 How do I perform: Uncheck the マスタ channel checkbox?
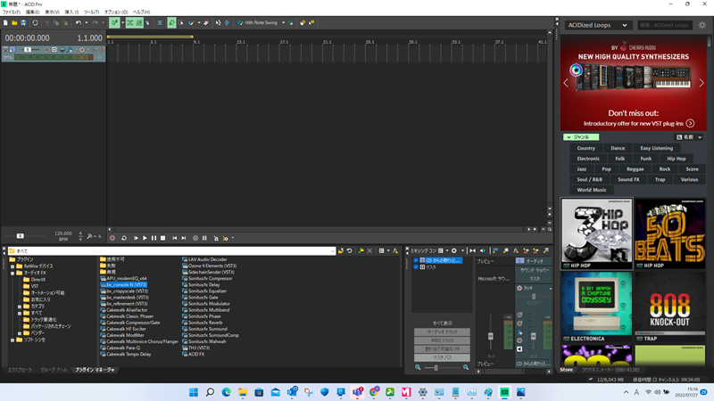tap(416, 266)
